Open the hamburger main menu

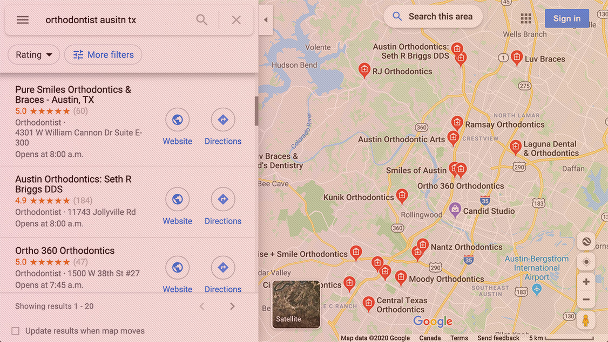click(23, 20)
